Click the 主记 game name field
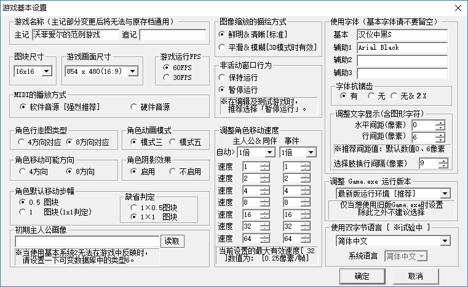The image size is (468, 287). coord(76,34)
